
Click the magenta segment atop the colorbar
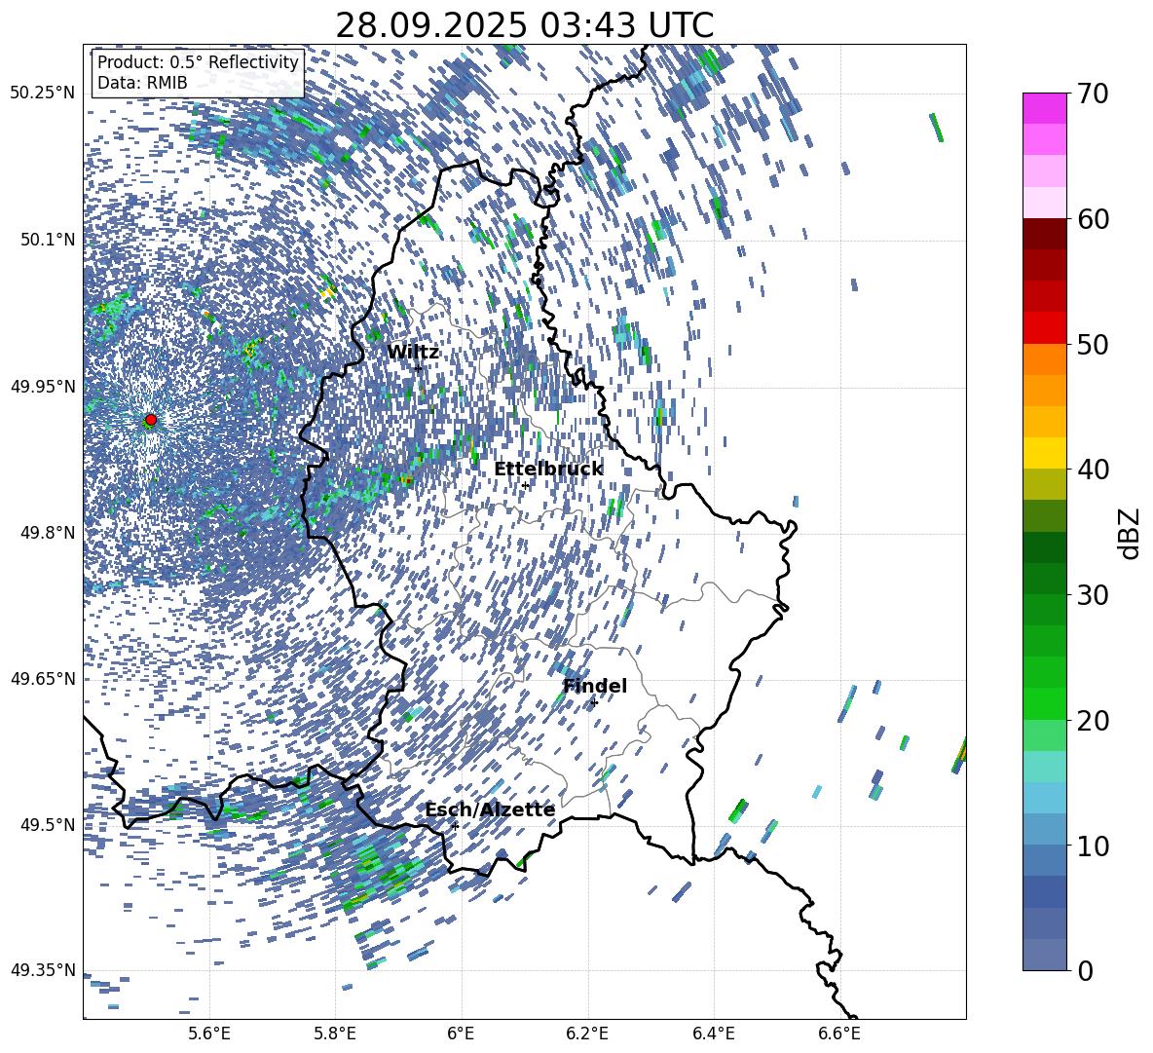pyautogui.click(x=1044, y=108)
